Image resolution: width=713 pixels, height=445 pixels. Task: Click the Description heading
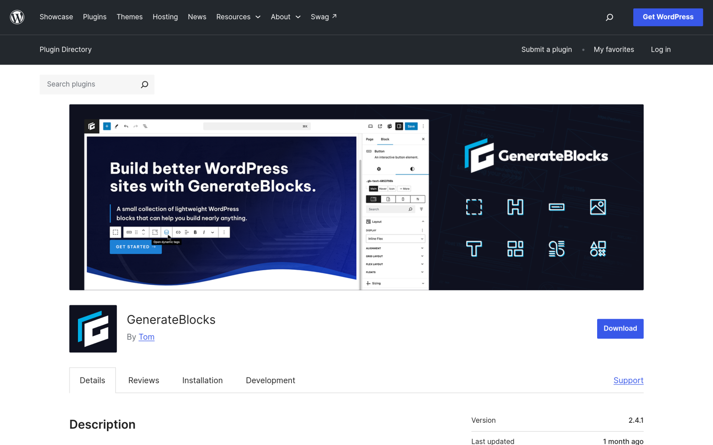(102, 425)
